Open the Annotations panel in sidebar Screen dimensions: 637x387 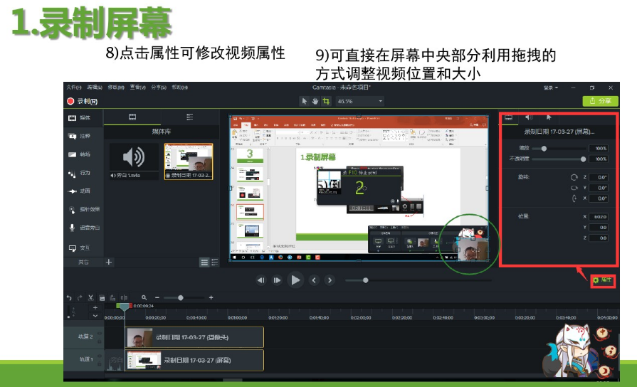(84, 136)
